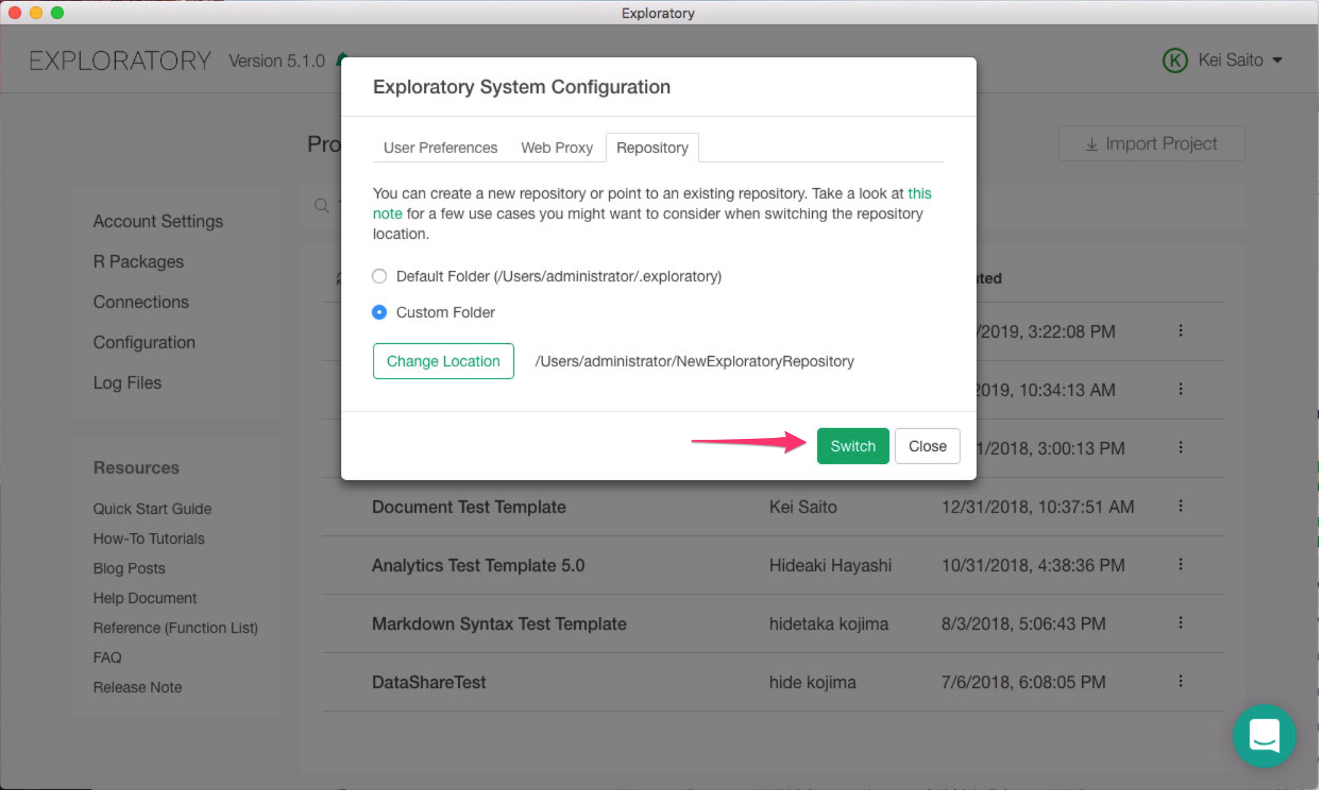Open the Kei Saito user dropdown

[x=1240, y=60]
